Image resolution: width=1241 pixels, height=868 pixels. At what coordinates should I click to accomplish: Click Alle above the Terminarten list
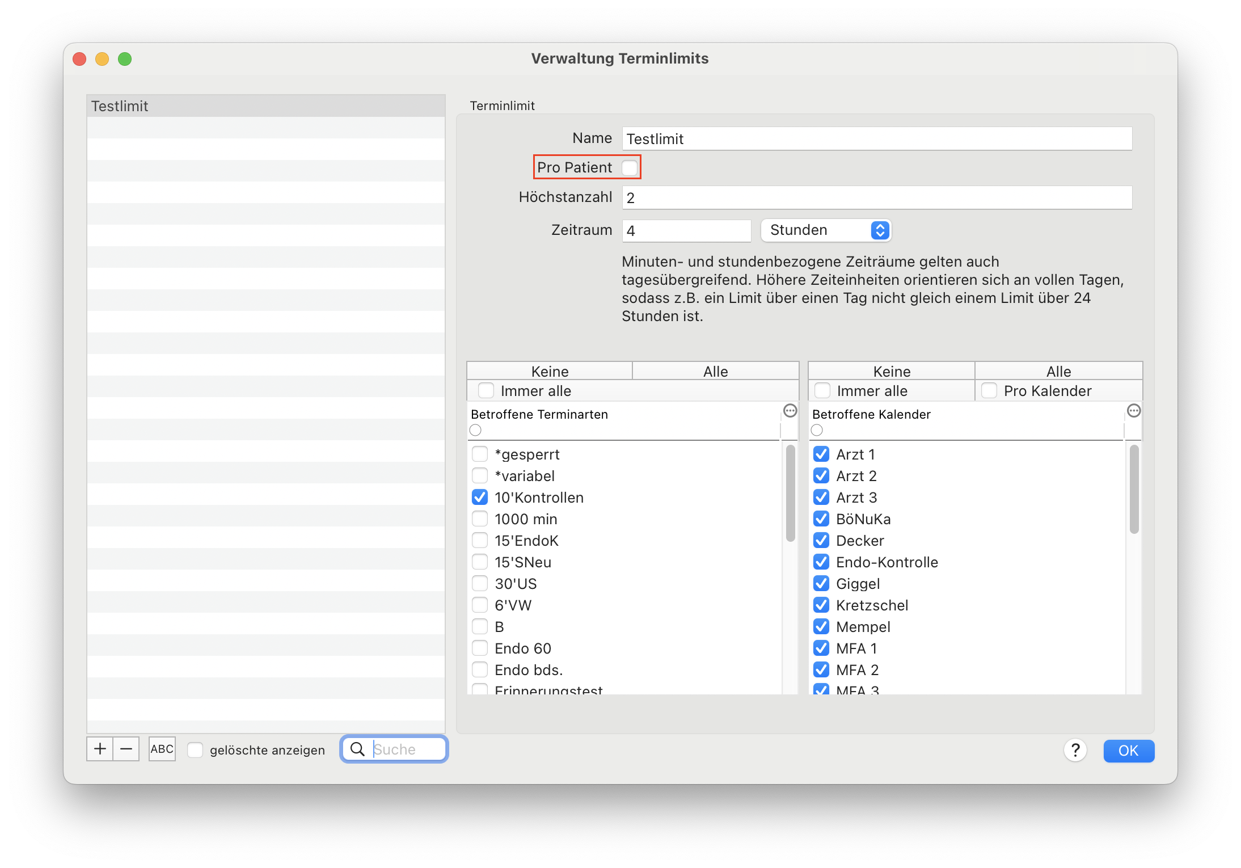(716, 371)
